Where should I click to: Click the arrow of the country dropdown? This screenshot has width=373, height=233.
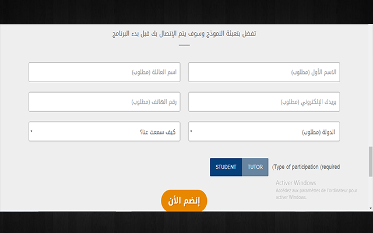(x=191, y=132)
